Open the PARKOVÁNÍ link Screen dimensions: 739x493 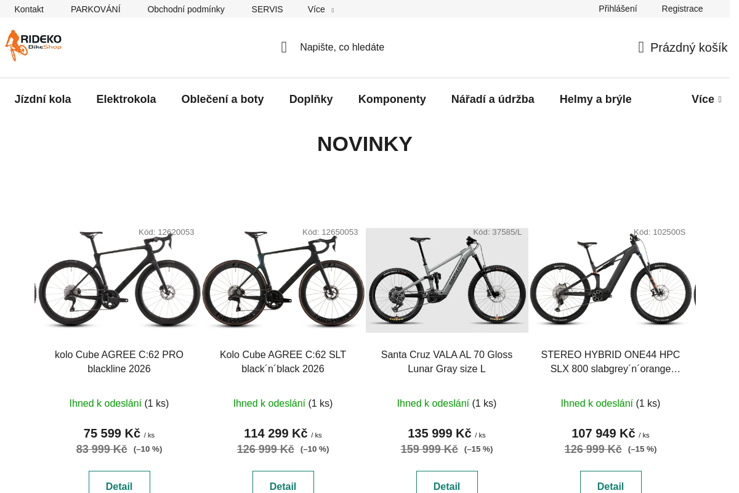click(95, 9)
